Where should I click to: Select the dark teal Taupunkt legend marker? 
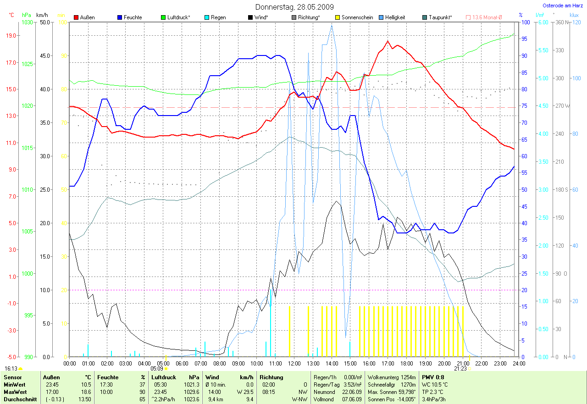(x=425, y=17)
